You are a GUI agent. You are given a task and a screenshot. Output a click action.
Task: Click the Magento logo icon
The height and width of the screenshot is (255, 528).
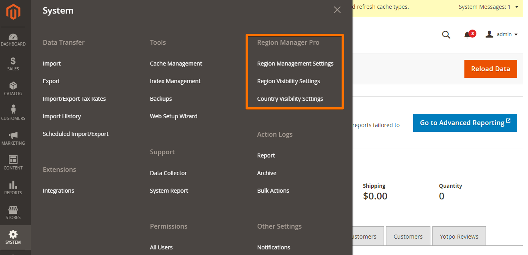(x=13, y=12)
